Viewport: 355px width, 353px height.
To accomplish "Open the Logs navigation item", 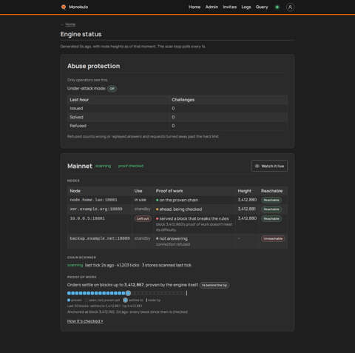I will pyautogui.click(x=246, y=7).
